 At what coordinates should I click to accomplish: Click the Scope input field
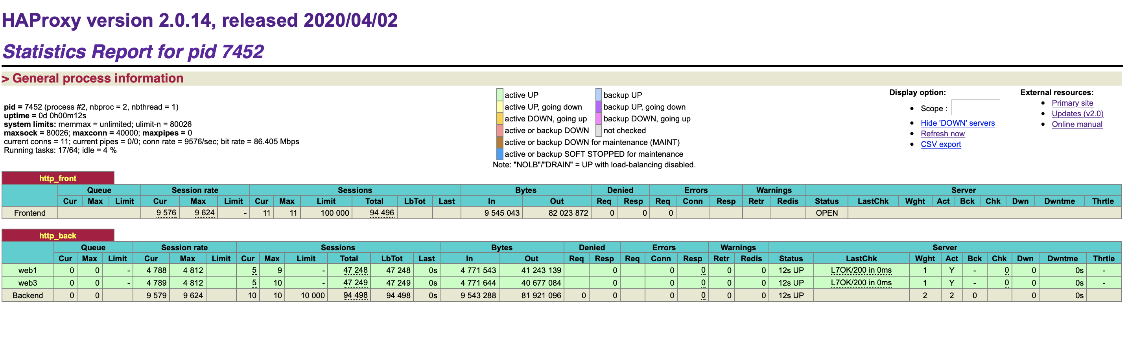point(975,108)
